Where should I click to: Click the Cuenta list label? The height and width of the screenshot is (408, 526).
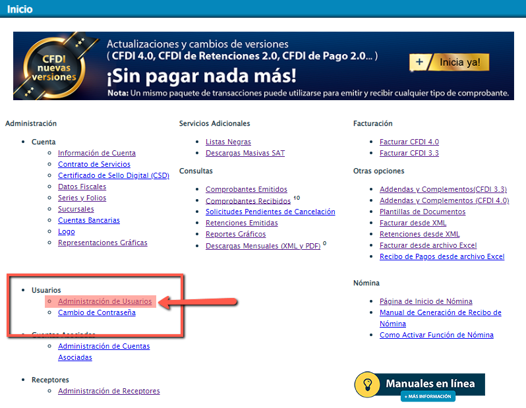(44, 142)
